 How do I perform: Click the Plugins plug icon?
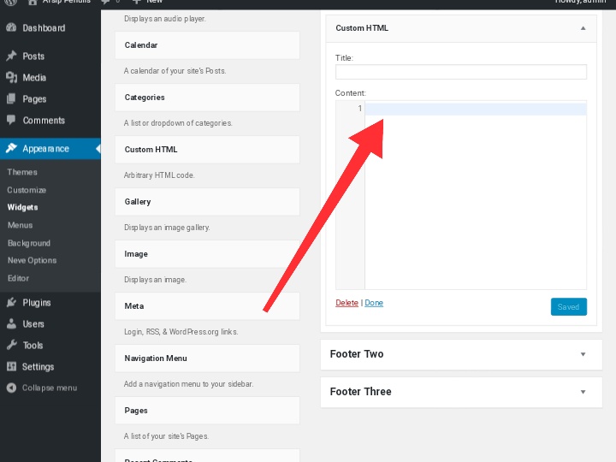[11, 302]
